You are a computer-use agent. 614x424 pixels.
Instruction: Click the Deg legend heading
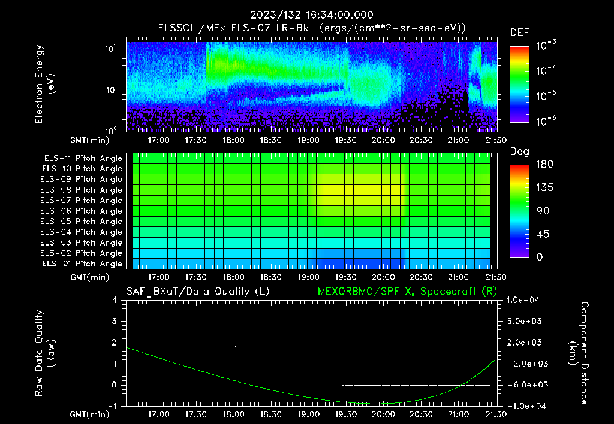(520, 152)
